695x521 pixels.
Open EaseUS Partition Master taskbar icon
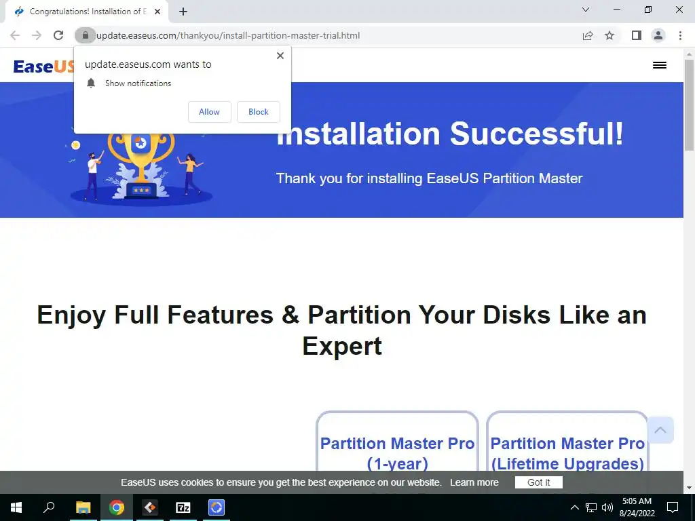(x=217, y=507)
